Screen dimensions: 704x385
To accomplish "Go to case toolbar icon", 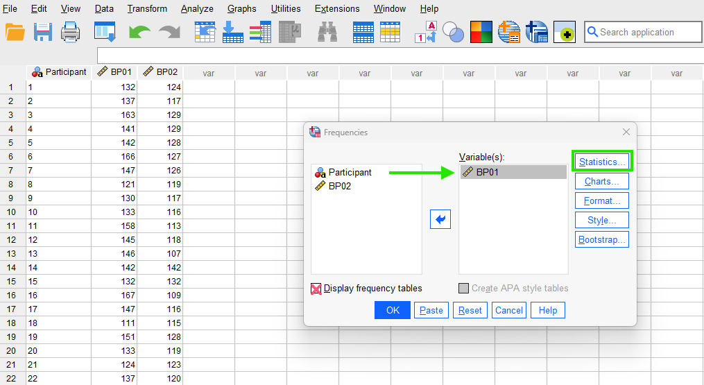I will point(205,33).
